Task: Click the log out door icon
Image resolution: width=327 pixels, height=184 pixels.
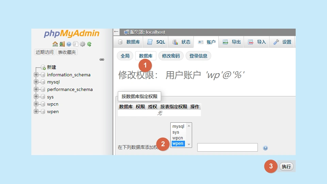Action: click(x=62, y=44)
